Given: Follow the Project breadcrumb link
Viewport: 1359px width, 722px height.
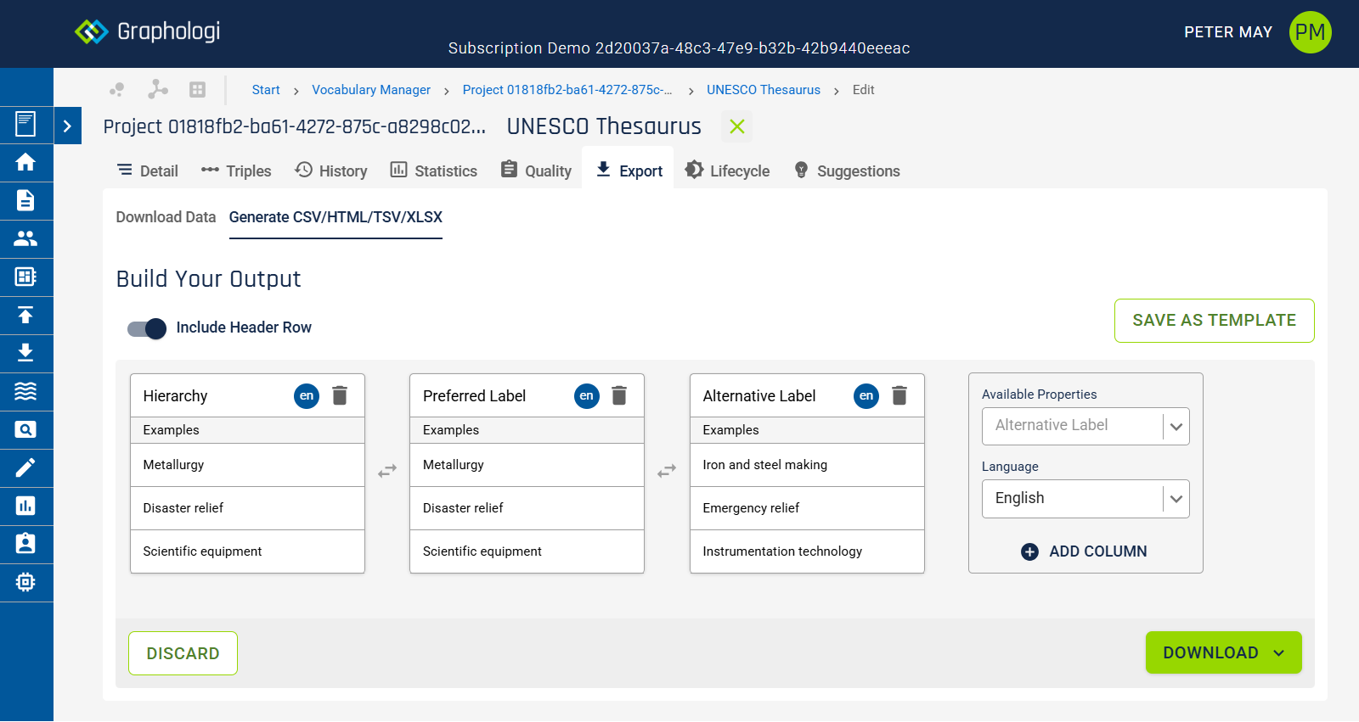Looking at the screenshot, I should [x=567, y=90].
